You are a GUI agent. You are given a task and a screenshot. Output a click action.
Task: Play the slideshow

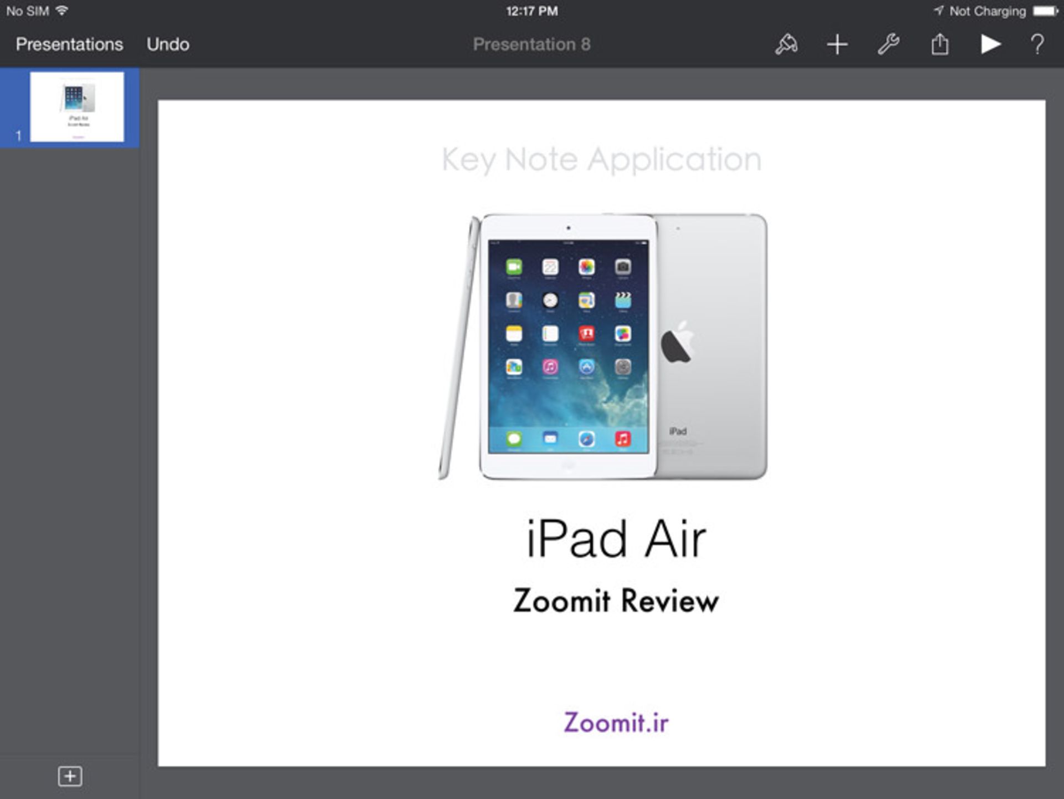pos(990,44)
